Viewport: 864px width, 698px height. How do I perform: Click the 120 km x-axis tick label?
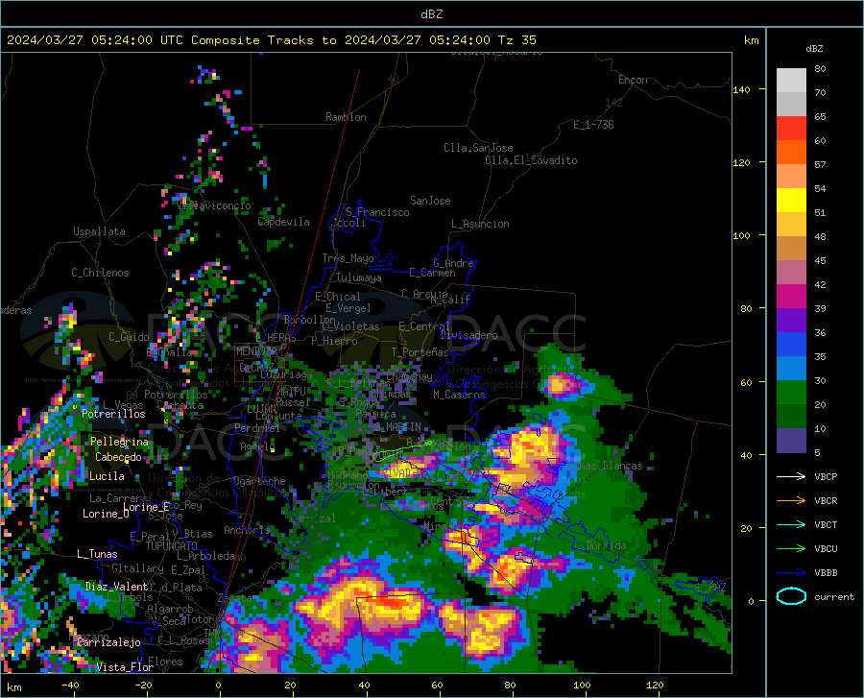coord(655,685)
